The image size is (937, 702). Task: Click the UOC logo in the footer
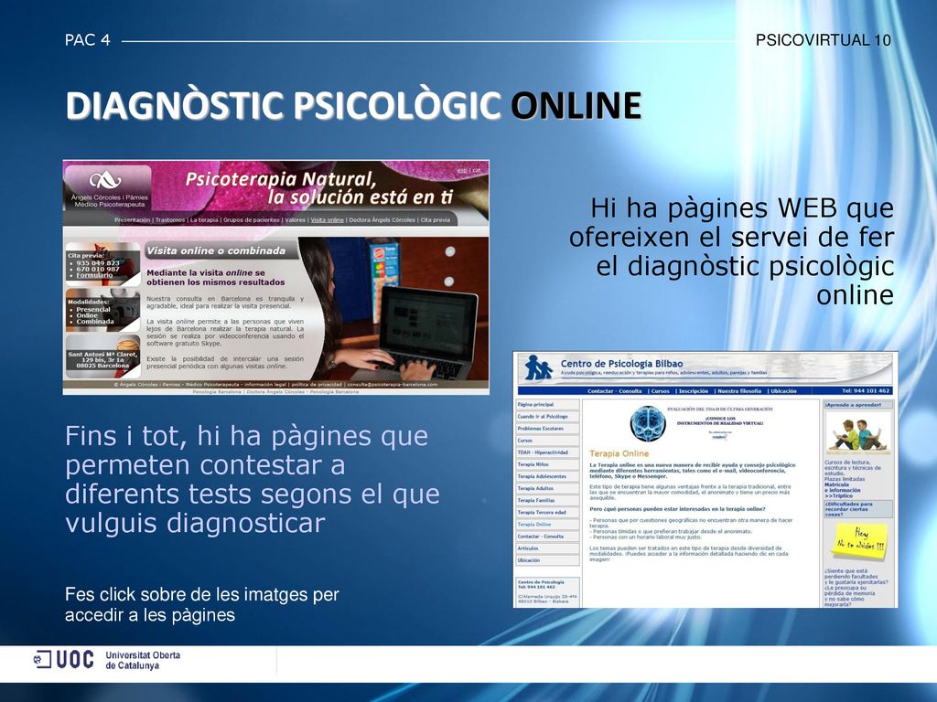click(x=64, y=660)
